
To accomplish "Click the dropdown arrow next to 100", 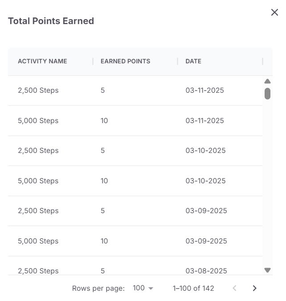I will [151, 289].
